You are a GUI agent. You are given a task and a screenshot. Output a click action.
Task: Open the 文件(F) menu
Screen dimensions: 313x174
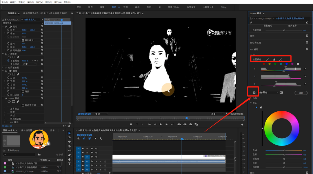[x=5, y=2]
